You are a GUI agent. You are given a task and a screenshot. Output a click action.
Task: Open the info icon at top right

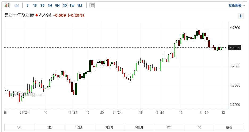click(x=240, y=16)
